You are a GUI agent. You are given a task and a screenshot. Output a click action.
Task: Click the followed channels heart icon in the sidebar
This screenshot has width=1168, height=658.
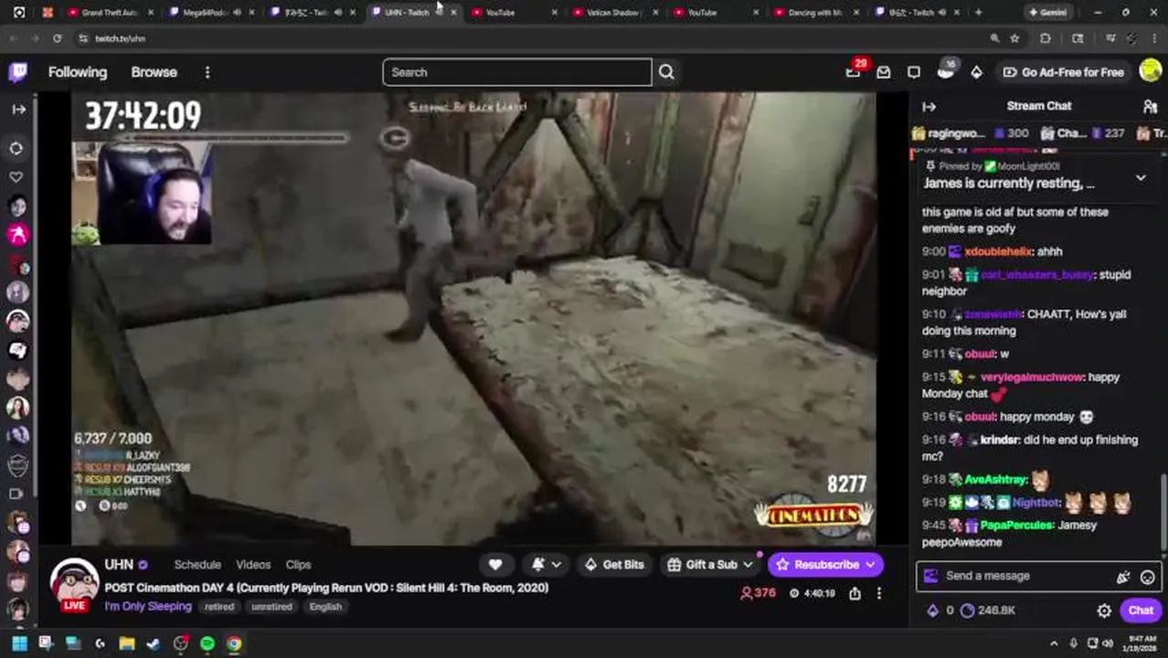point(16,176)
